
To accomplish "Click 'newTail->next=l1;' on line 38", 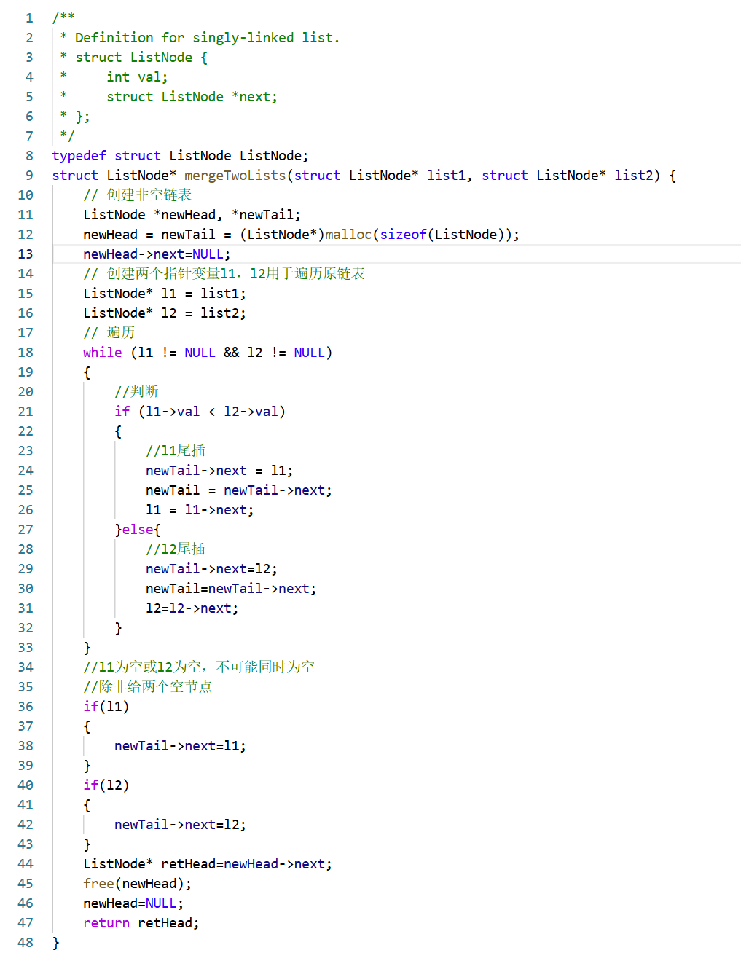I will (x=180, y=745).
